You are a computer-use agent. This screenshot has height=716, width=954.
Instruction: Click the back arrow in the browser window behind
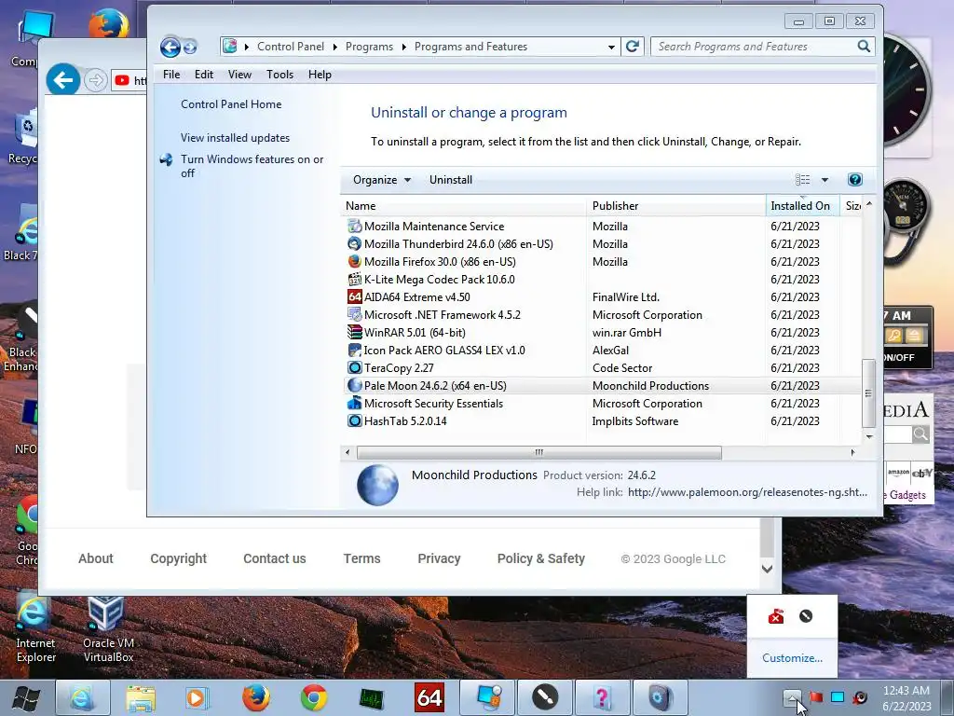point(63,79)
